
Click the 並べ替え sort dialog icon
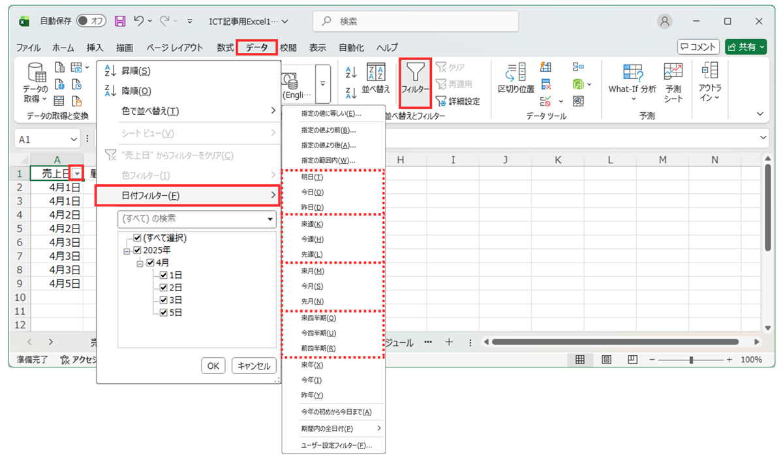tap(375, 80)
